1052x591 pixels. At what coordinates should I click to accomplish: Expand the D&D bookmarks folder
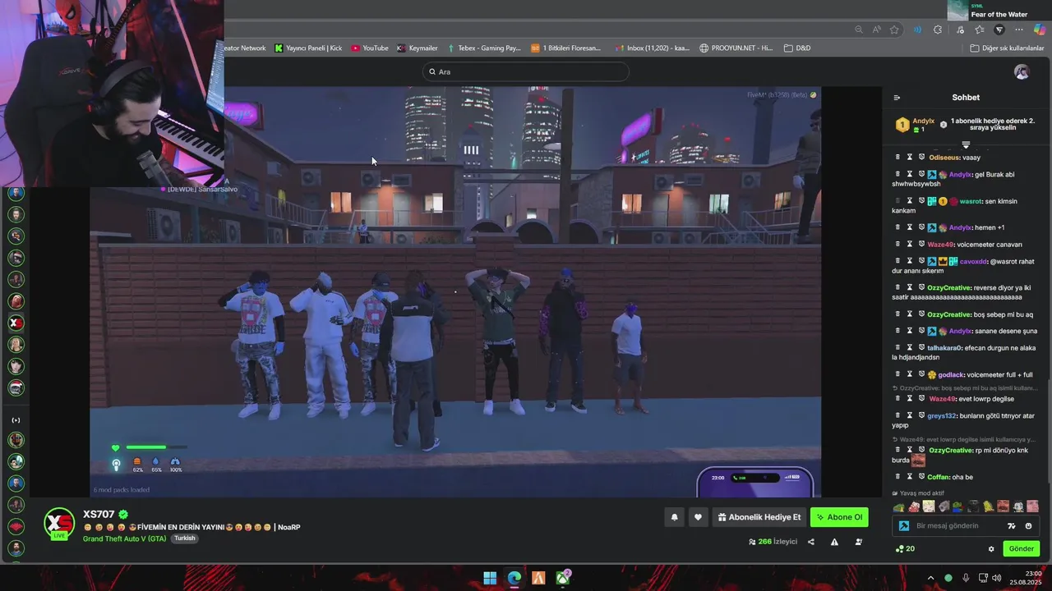pos(797,48)
